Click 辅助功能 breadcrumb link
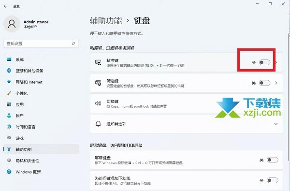Image resolution: width=290 pixels, height=191 pixels. coord(106,20)
